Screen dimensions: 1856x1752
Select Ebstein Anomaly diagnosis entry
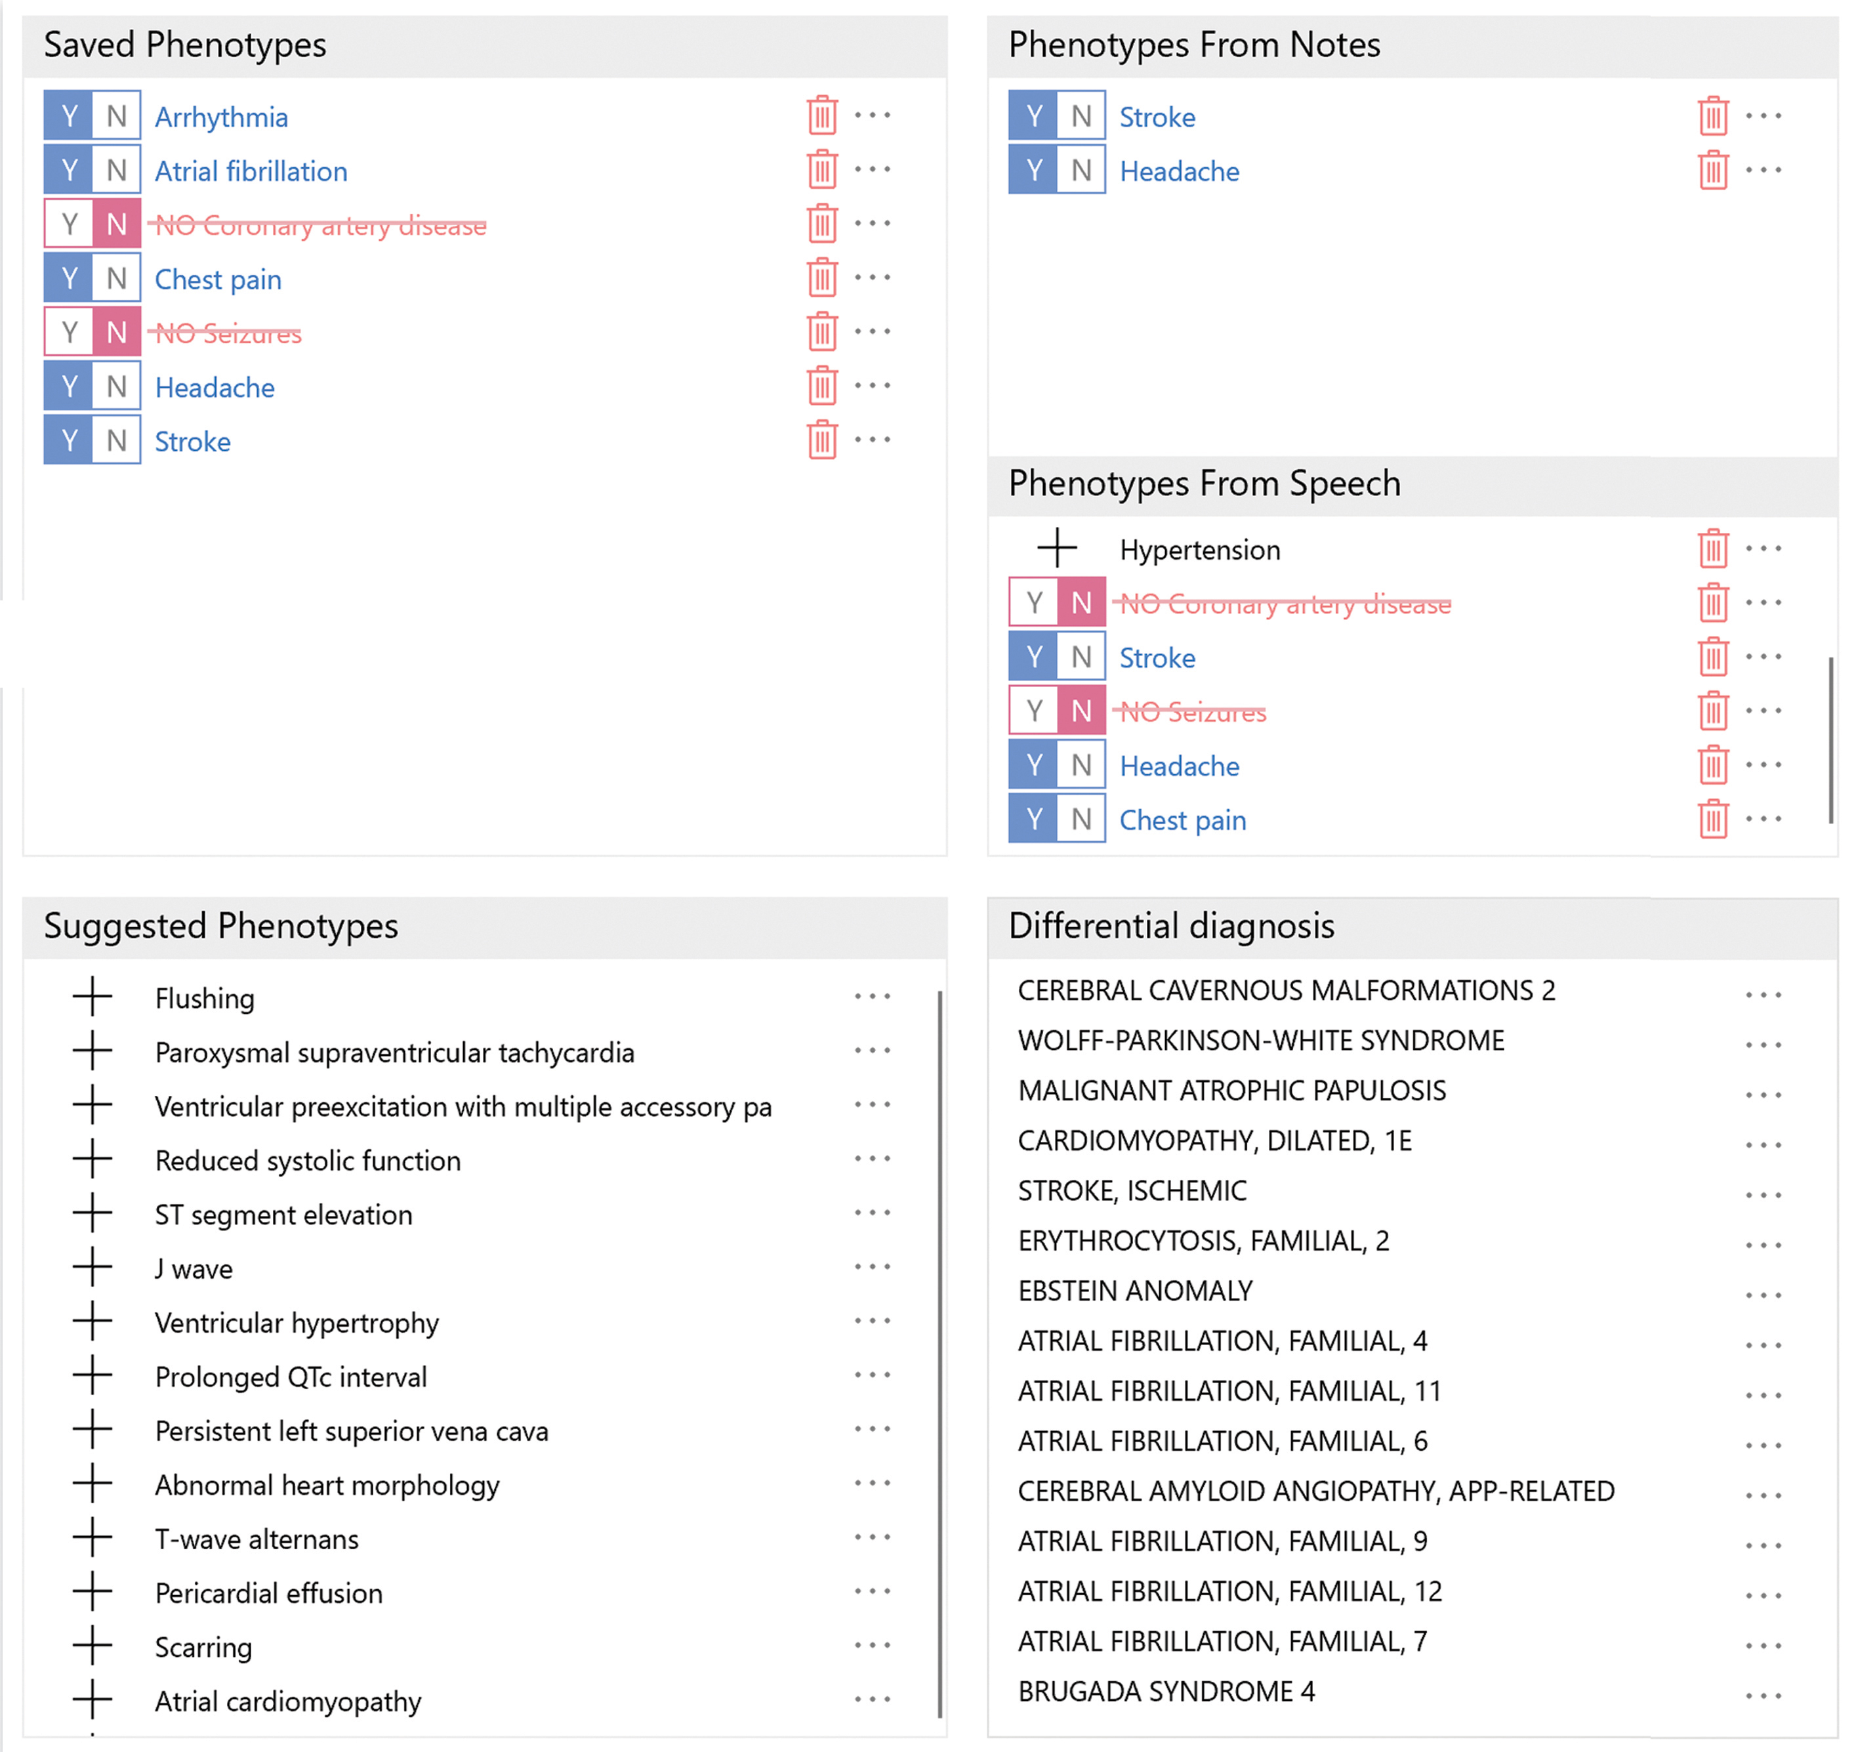1135,1291
